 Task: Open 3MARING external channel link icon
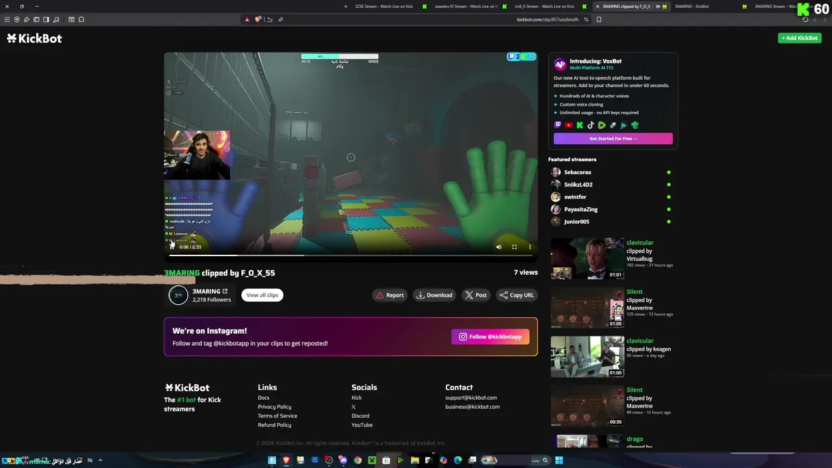click(225, 291)
